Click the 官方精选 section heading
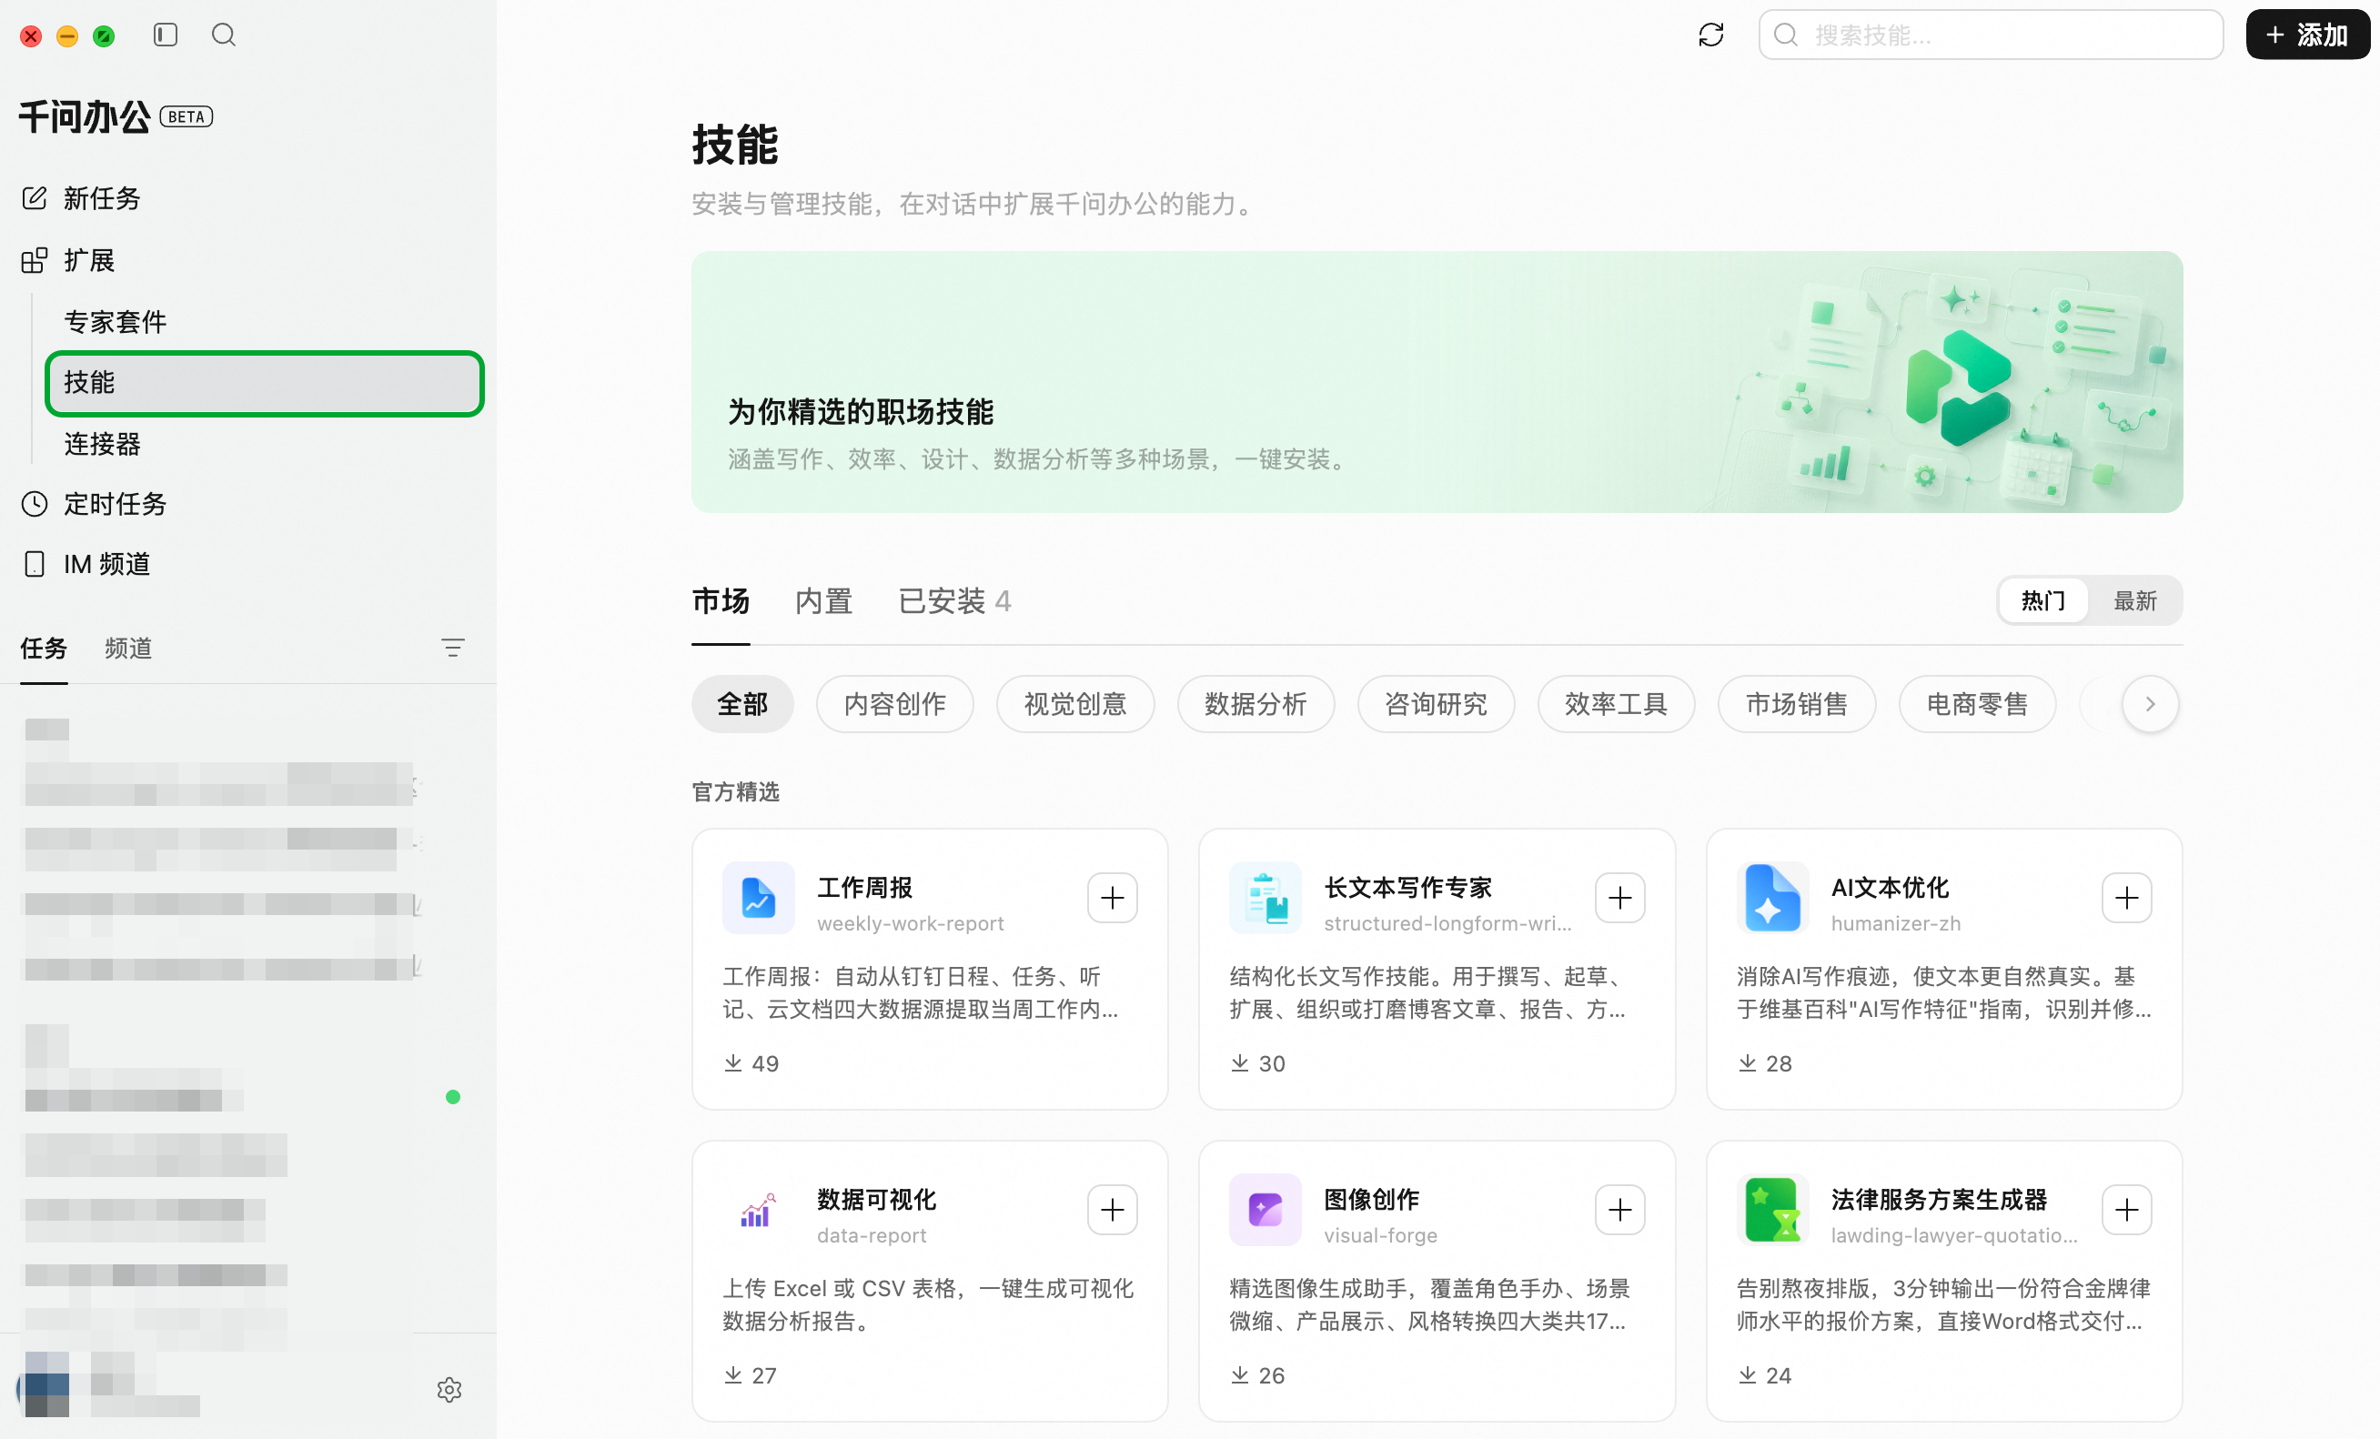The width and height of the screenshot is (2380, 1439). [735, 792]
